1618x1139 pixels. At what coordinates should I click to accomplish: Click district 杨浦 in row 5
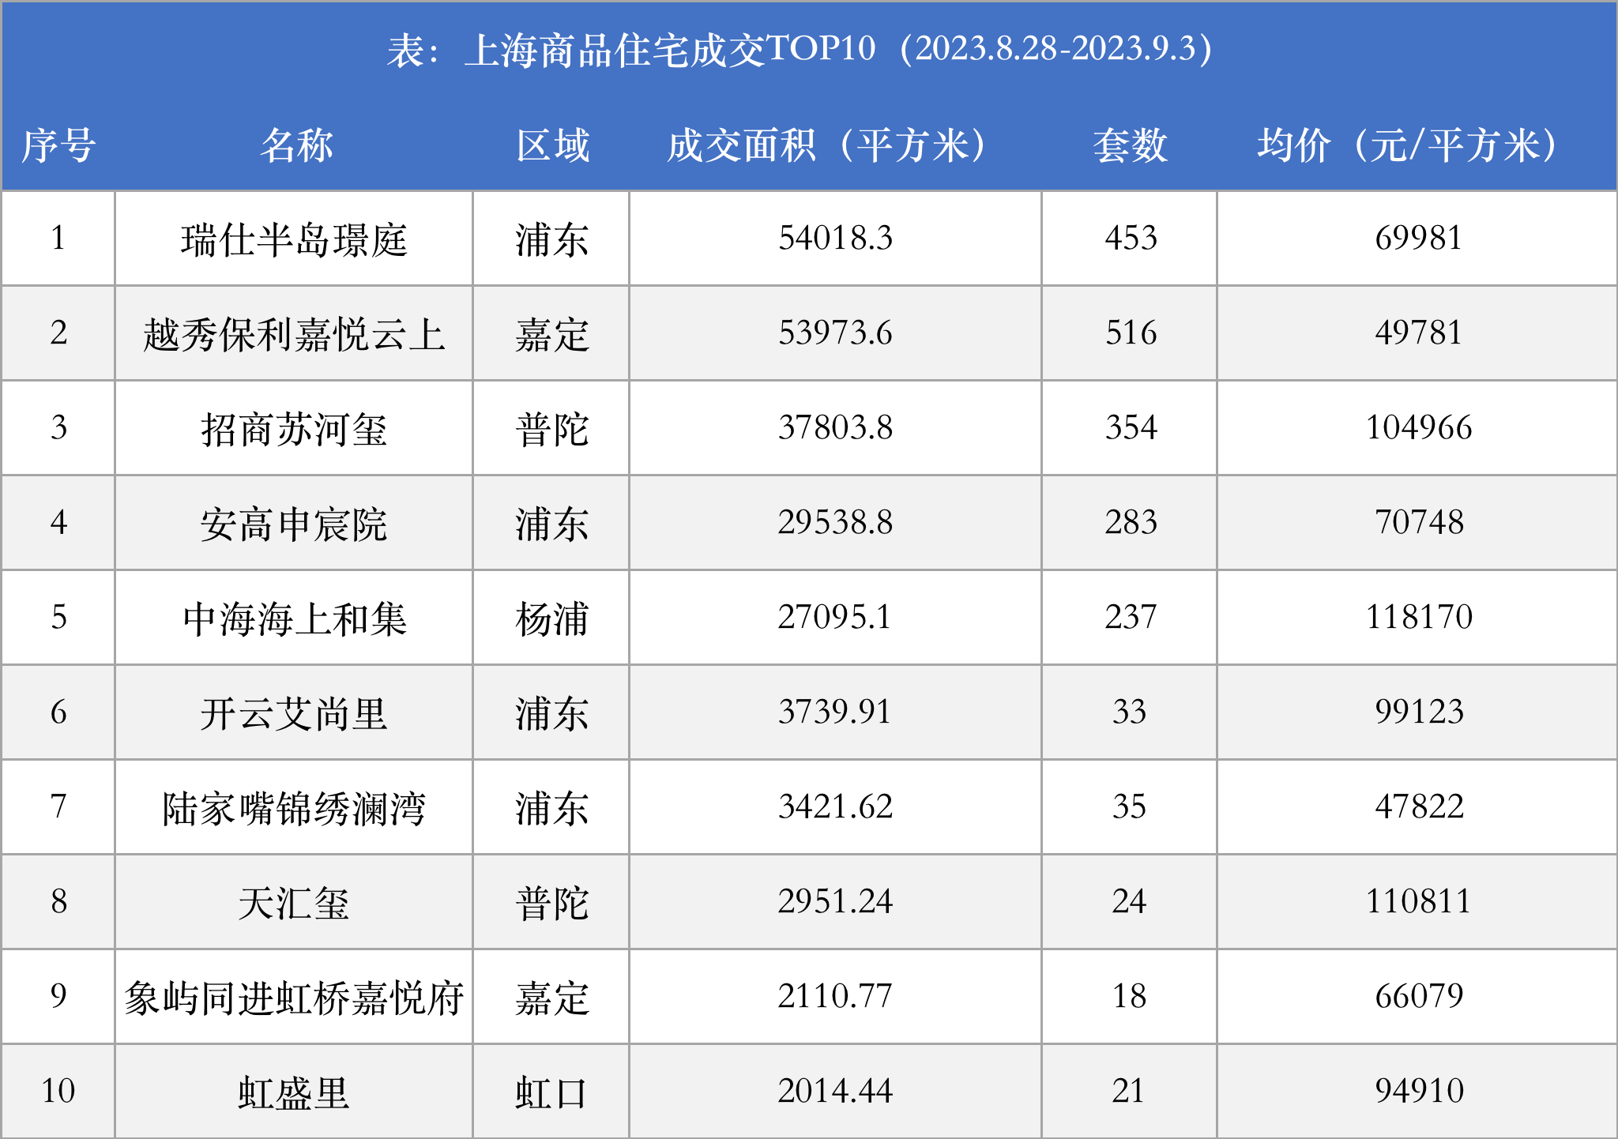552,618
